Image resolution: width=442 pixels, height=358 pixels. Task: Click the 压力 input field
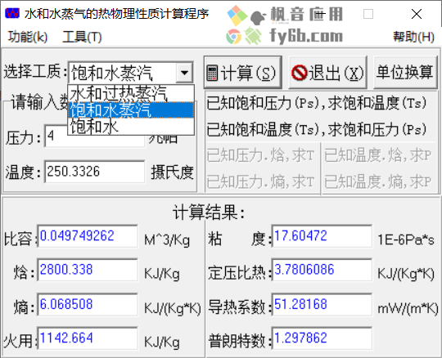(x=95, y=136)
